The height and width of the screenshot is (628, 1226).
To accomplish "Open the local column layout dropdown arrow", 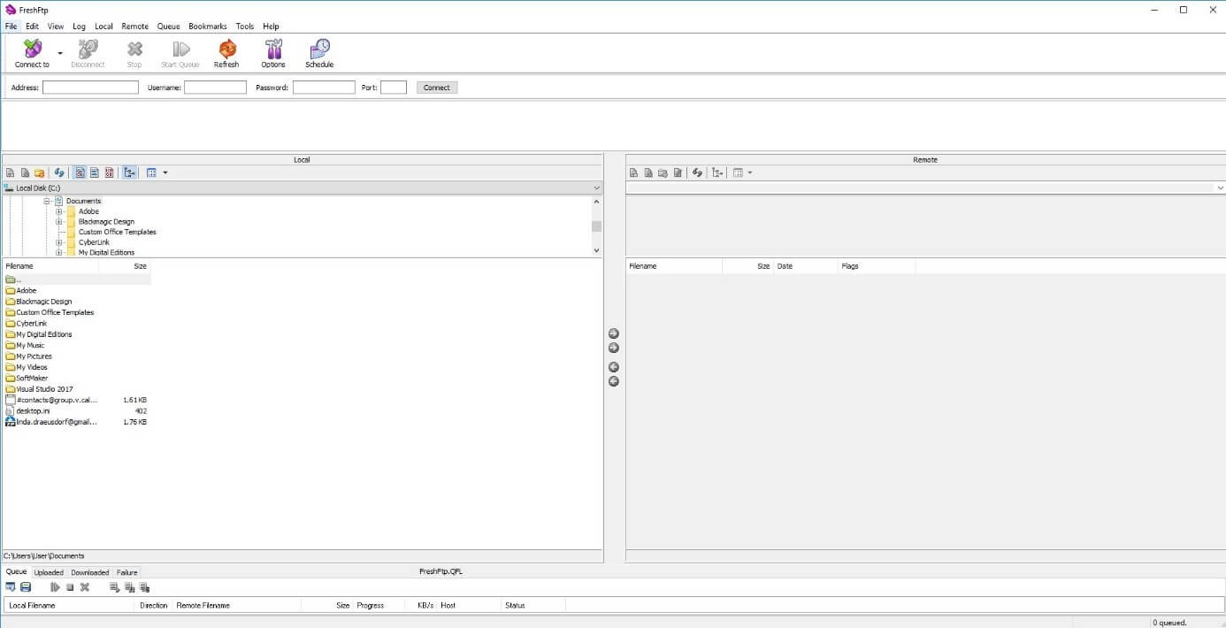I will click(x=165, y=172).
